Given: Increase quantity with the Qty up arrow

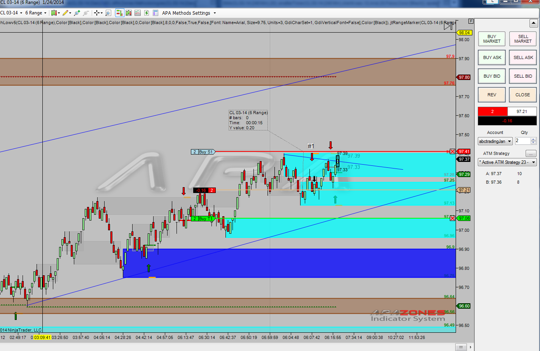Looking at the screenshot, I should 533,139.
